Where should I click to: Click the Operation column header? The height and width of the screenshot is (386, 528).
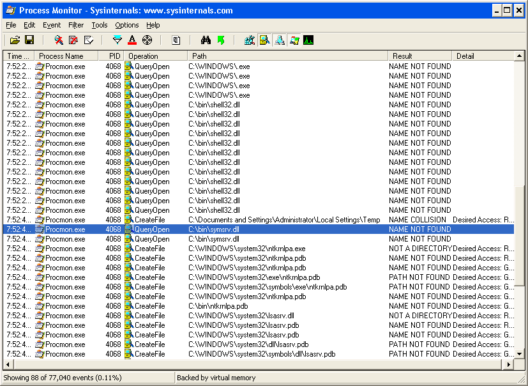pos(156,56)
